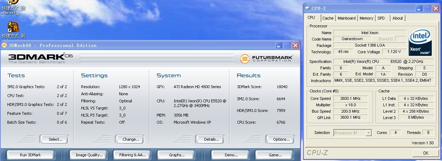Click the Demo... button
The image size is (442, 161).
point(230,155)
